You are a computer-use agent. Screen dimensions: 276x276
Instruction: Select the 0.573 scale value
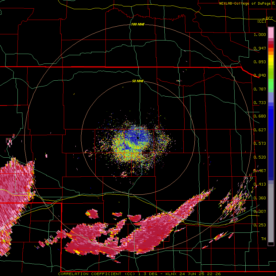pyautogui.click(x=260, y=144)
